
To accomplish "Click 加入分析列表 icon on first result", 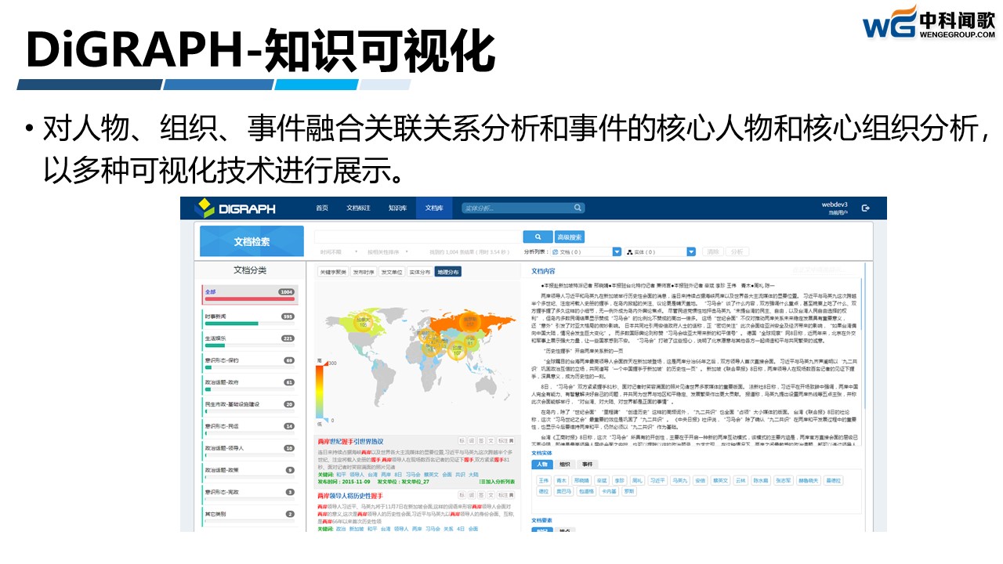I will point(483,482).
